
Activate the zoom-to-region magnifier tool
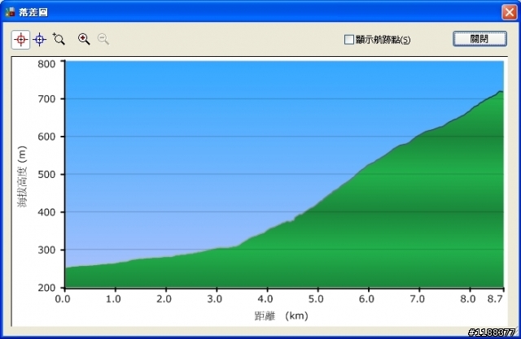point(59,39)
